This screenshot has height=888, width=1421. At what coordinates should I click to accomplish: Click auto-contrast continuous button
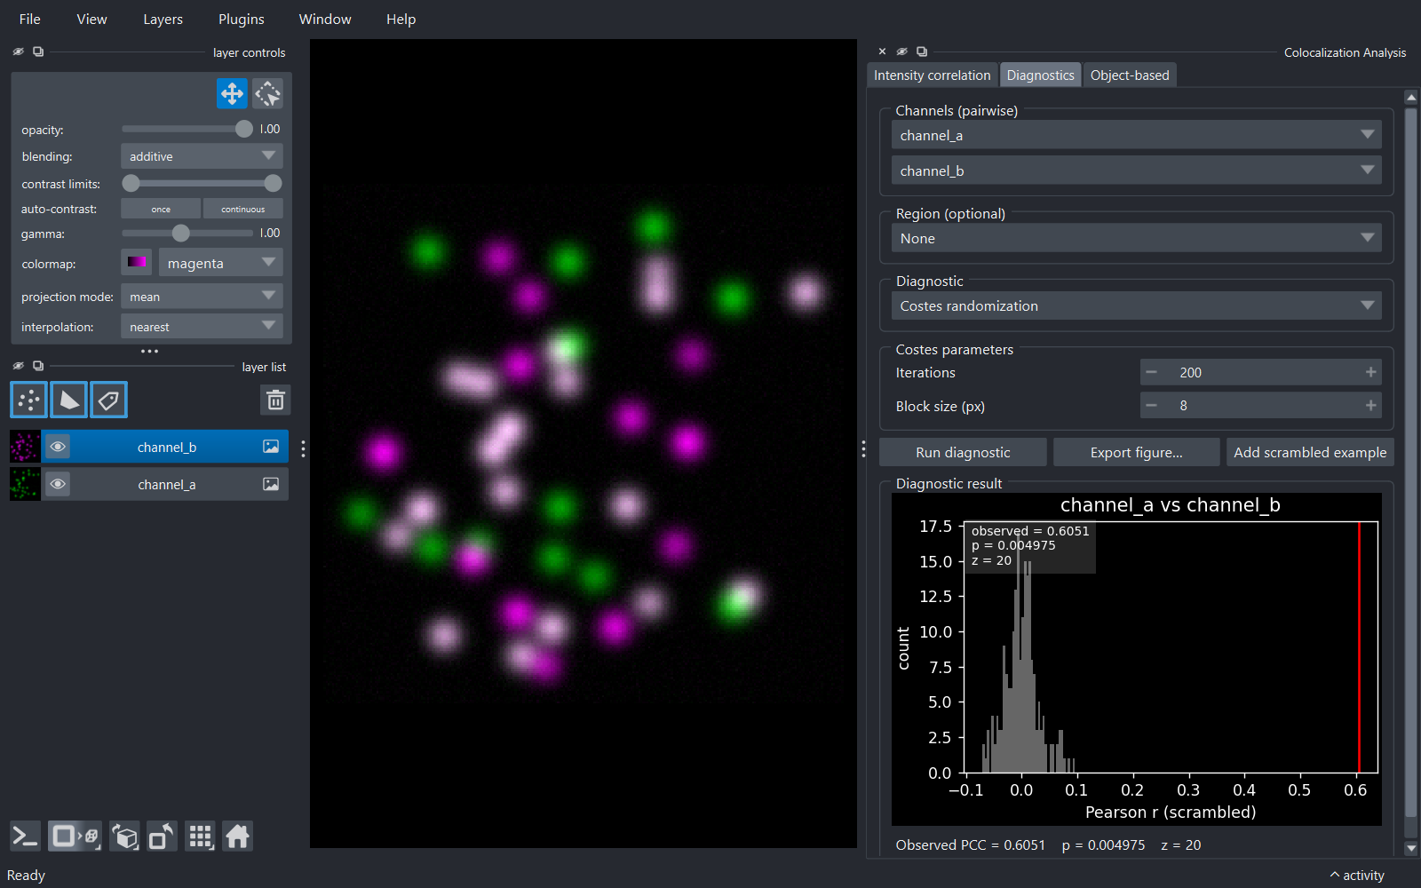[x=243, y=209]
